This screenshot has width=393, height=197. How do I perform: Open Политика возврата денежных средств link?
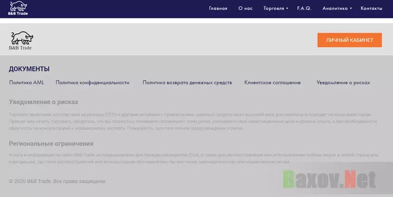tap(187, 82)
